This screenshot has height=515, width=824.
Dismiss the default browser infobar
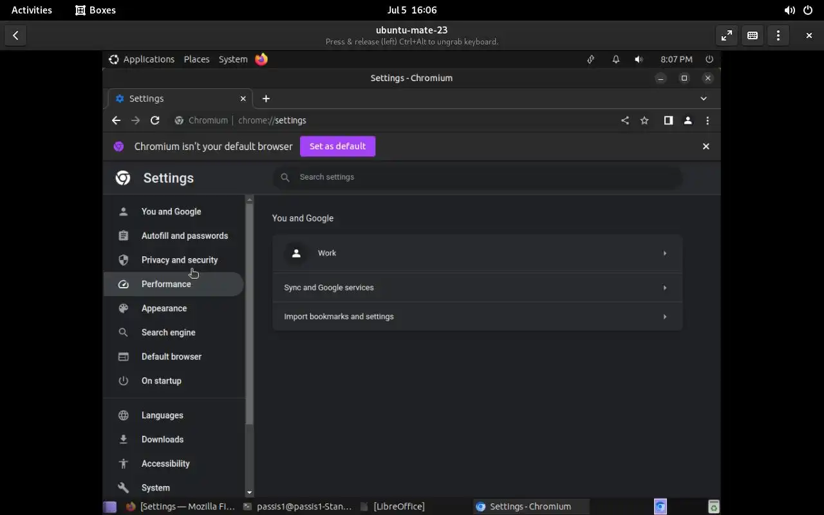click(x=706, y=146)
